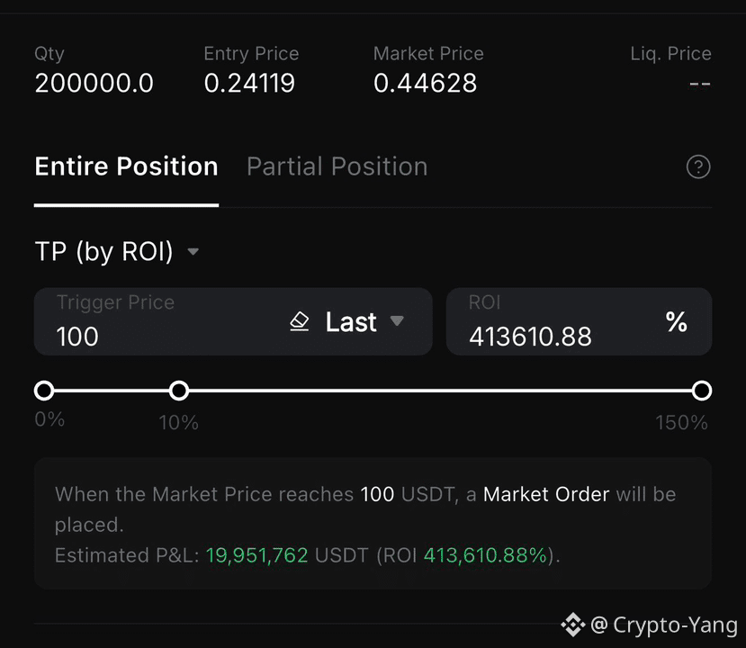Click the @Crypto-Yang username watermark
Viewport: 746px width, 648px height.
click(664, 625)
